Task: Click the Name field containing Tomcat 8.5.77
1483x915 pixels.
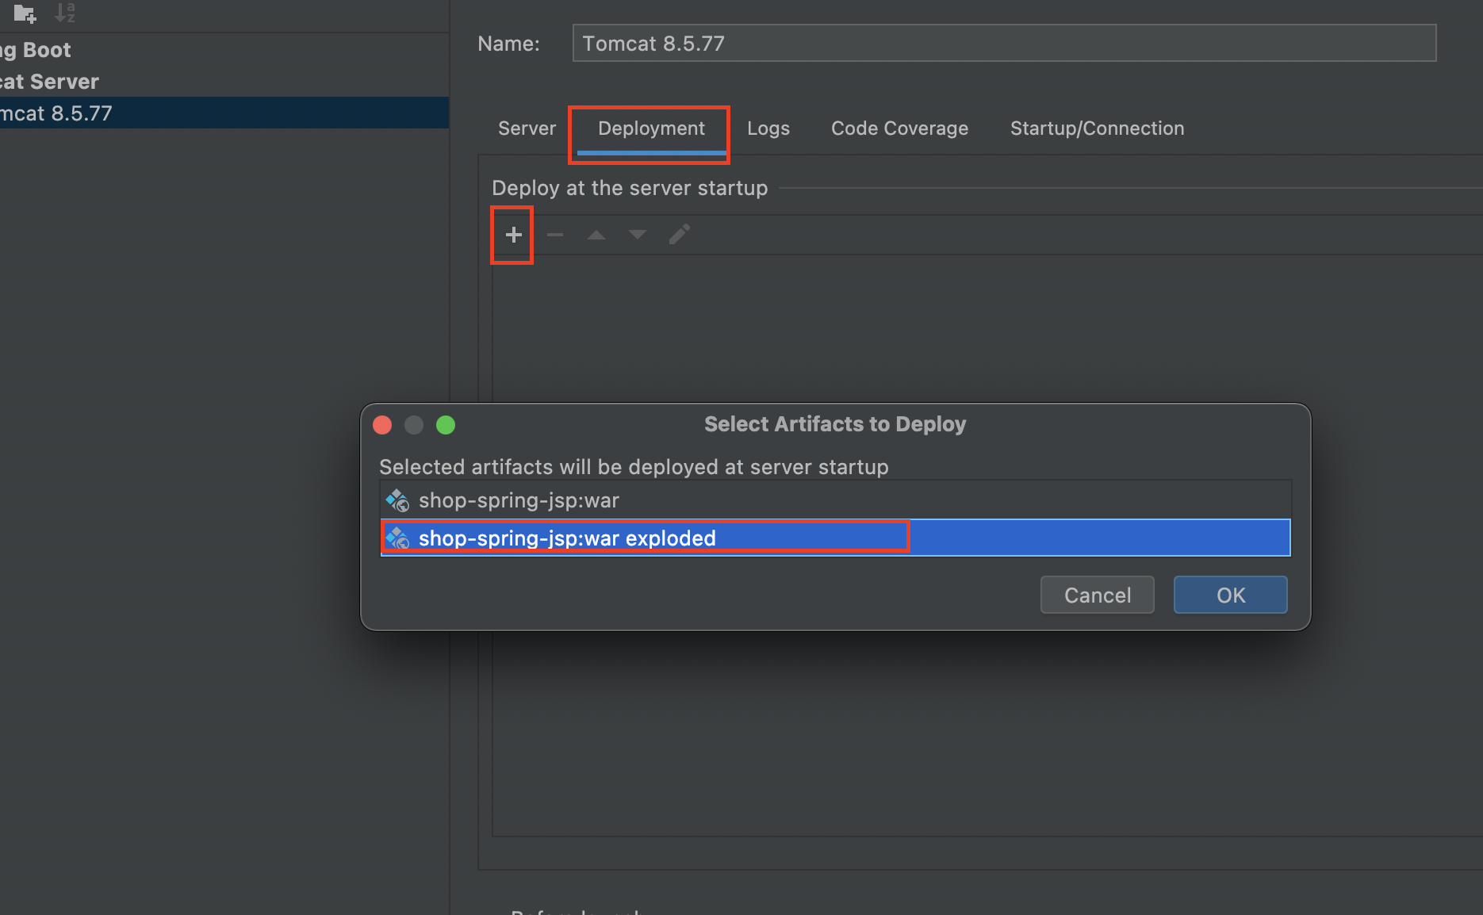Action: click(1004, 43)
